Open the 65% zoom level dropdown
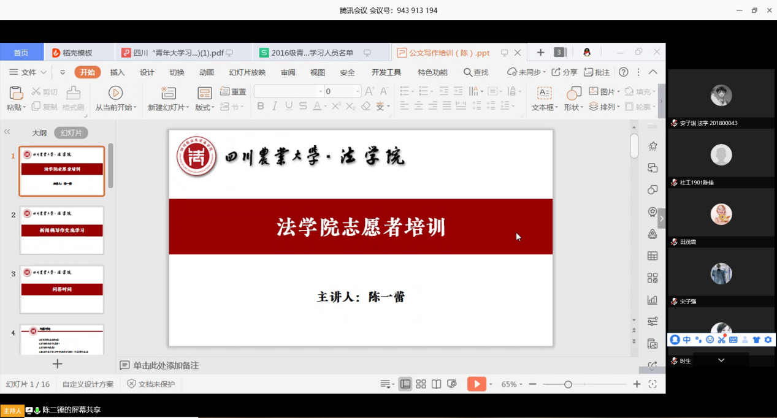Screen dimensions: 777x418 click(x=512, y=384)
